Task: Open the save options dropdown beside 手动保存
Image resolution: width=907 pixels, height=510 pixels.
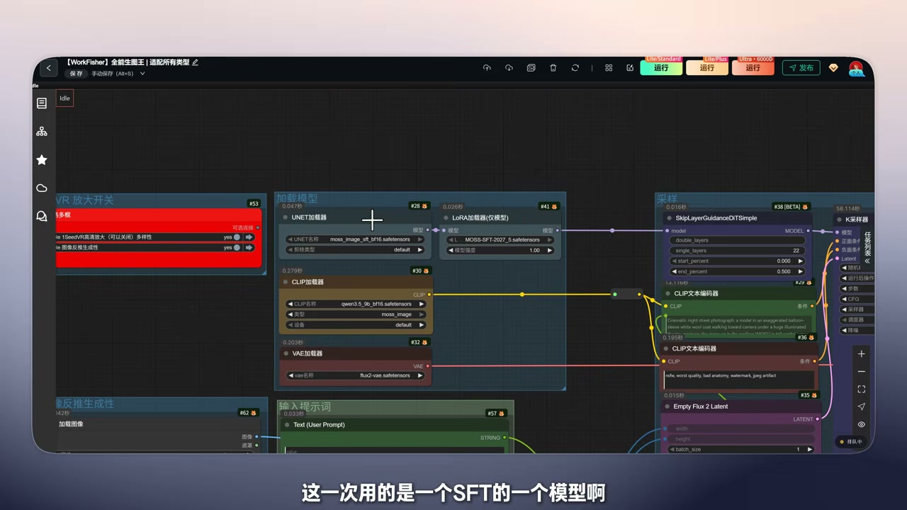Action: [x=142, y=74]
